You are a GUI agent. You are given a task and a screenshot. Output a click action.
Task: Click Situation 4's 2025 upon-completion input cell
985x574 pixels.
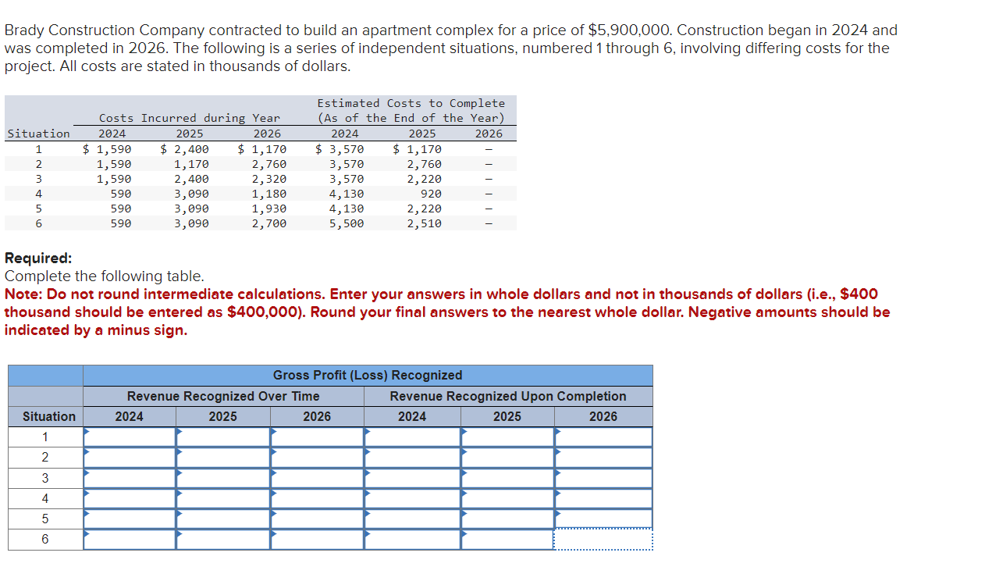pos(507,497)
